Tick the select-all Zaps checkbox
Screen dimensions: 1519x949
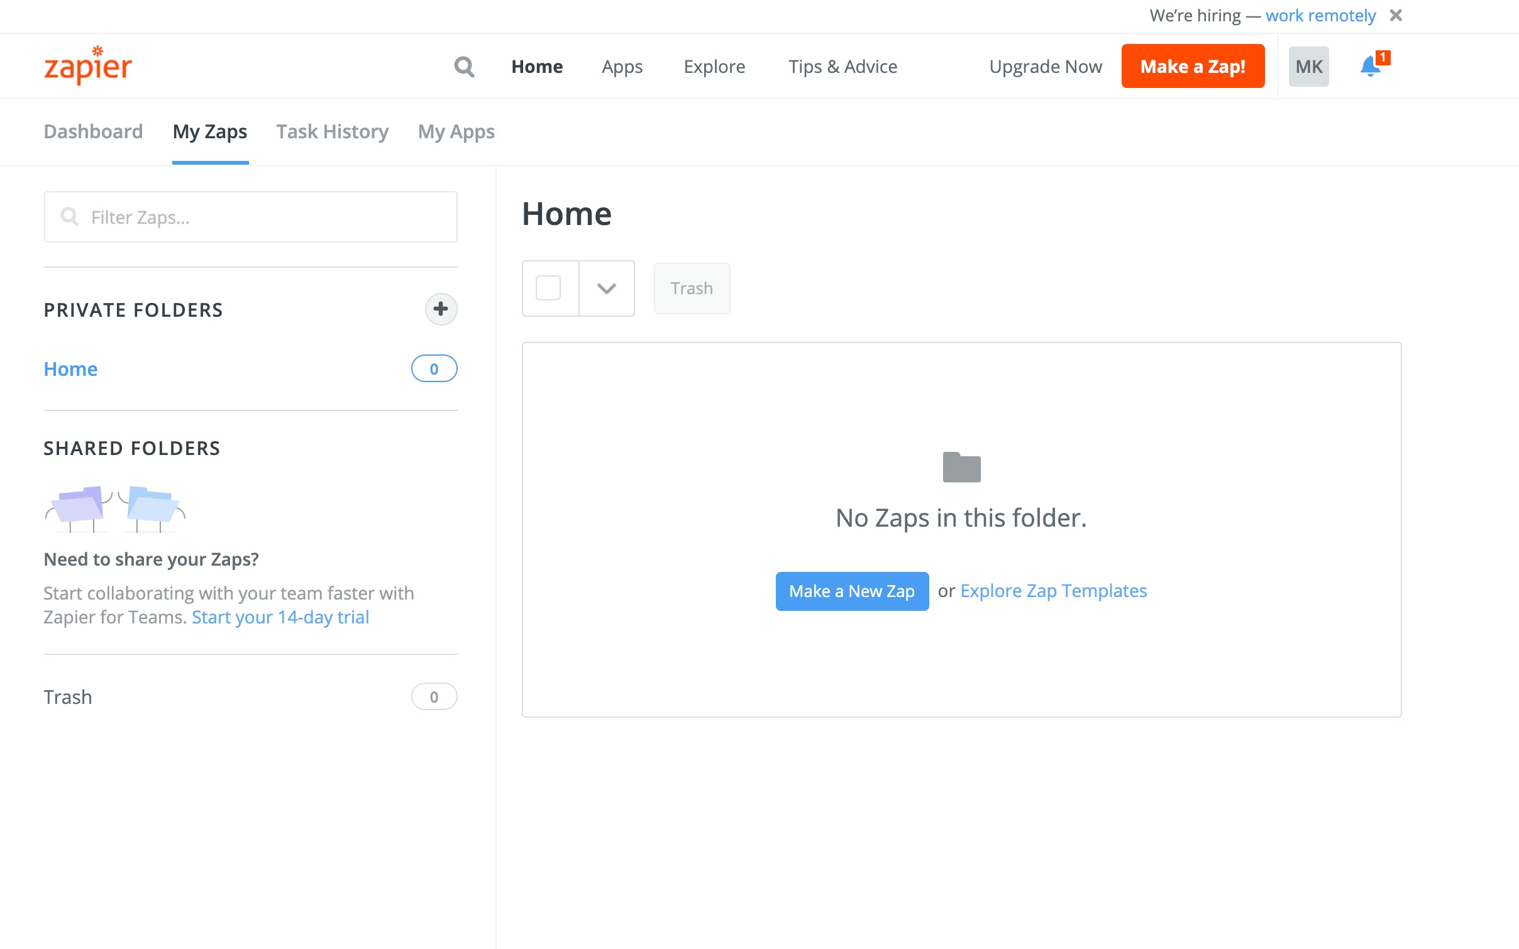[548, 288]
